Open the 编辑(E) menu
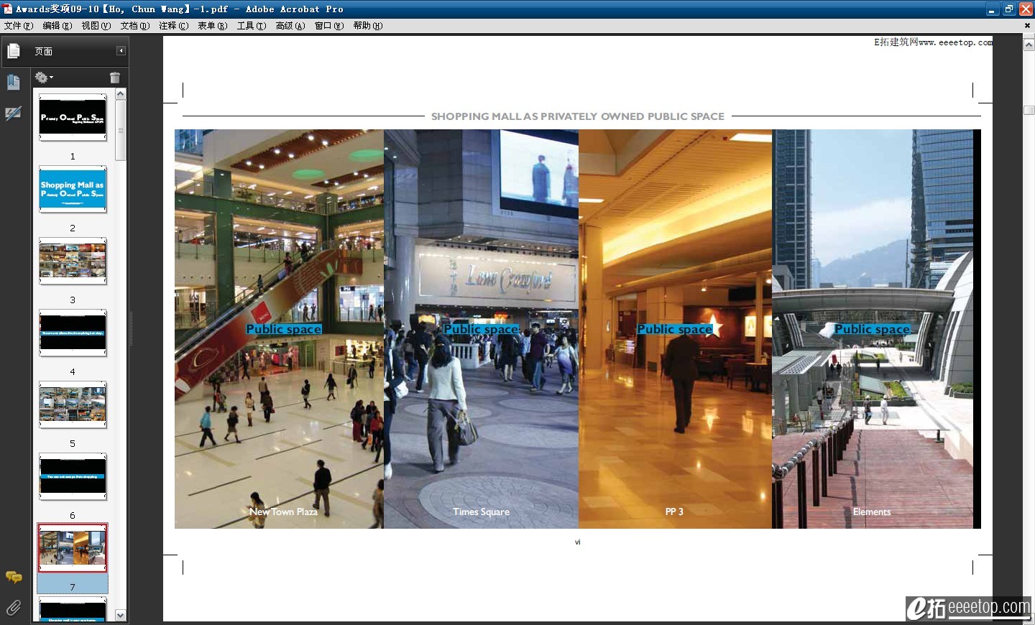The width and height of the screenshot is (1035, 625). coord(57,26)
